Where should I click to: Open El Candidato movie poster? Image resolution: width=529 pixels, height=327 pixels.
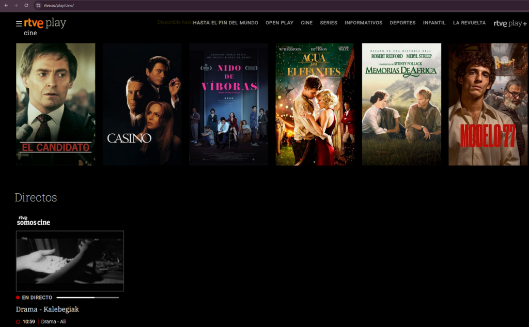point(56,104)
